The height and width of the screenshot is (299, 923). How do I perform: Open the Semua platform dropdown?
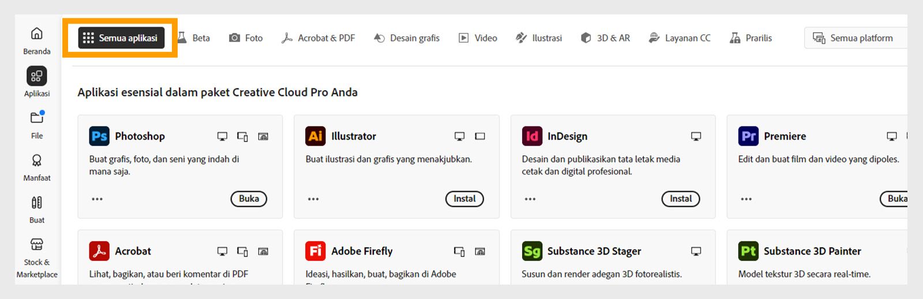point(856,38)
